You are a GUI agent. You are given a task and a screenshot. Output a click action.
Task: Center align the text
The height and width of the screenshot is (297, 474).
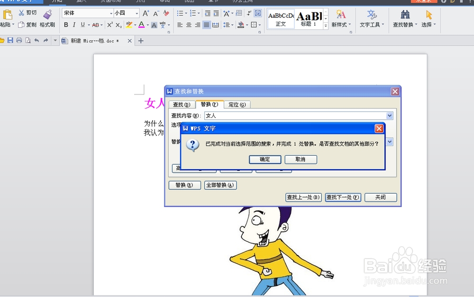[189, 25]
